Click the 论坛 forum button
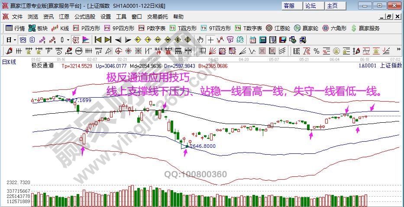This screenshot has width=404, height=207. [311, 6]
